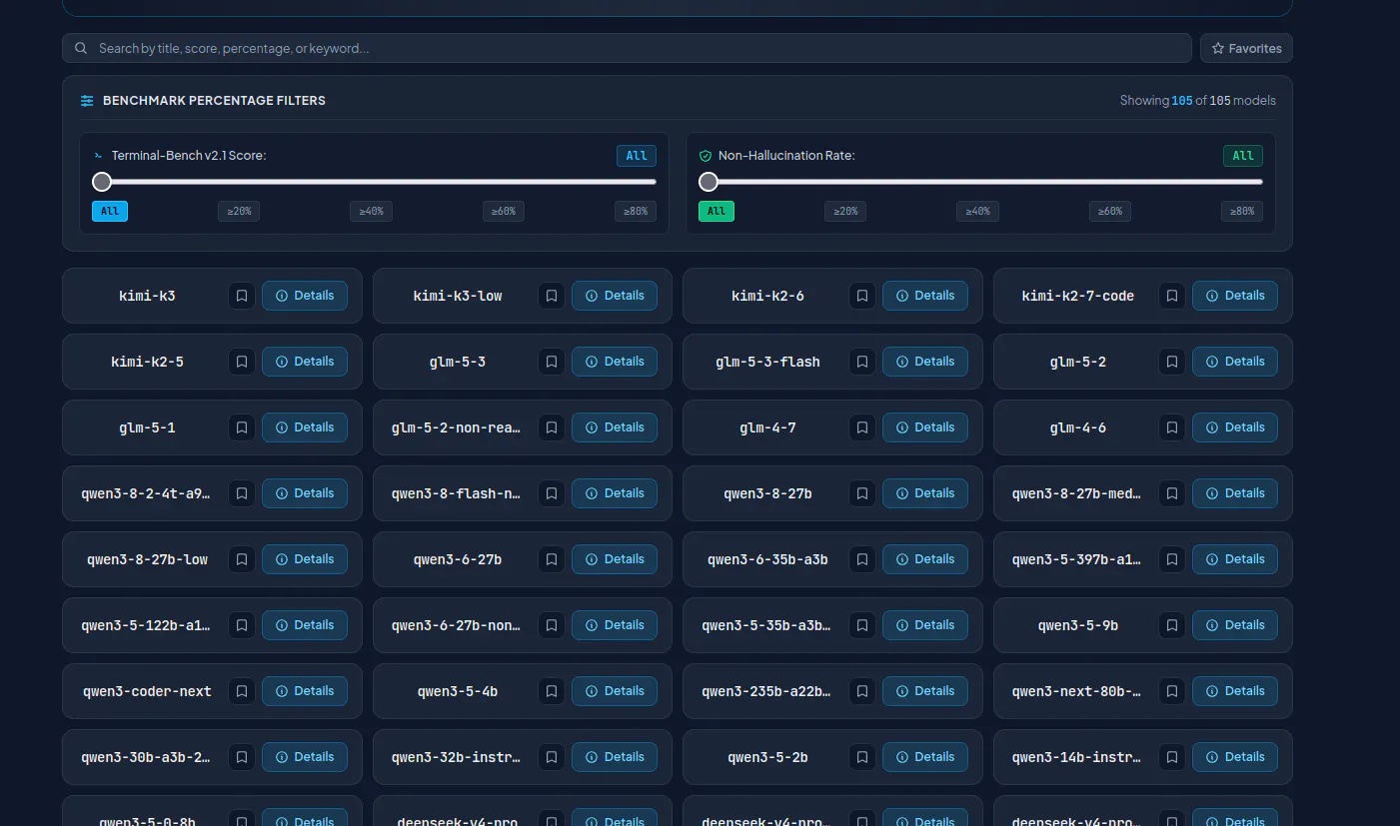The height and width of the screenshot is (826, 1400).
Task: Bookmark the qwen3-6-27b model
Action: (552, 559)
